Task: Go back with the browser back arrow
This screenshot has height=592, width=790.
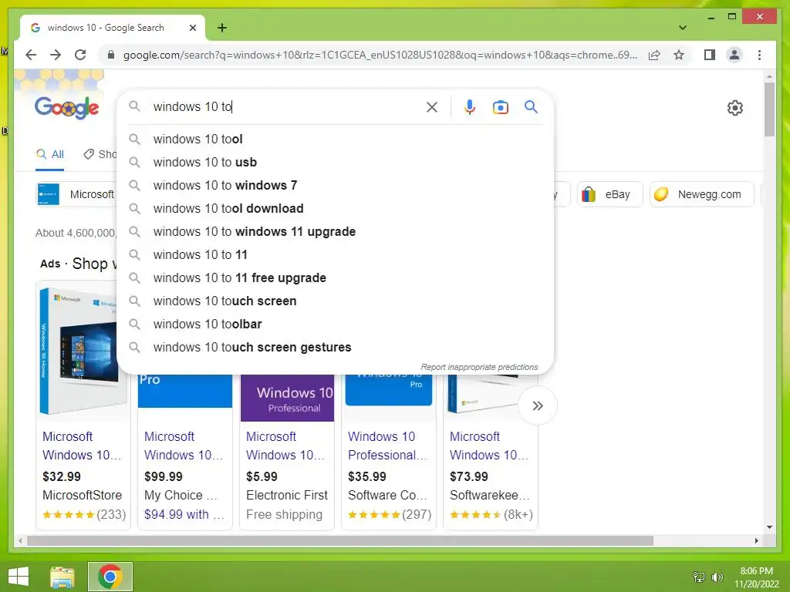Action: 31,55
